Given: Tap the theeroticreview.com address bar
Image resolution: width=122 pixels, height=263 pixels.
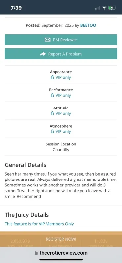Looking at the screenshot, I should coord(61,253).
